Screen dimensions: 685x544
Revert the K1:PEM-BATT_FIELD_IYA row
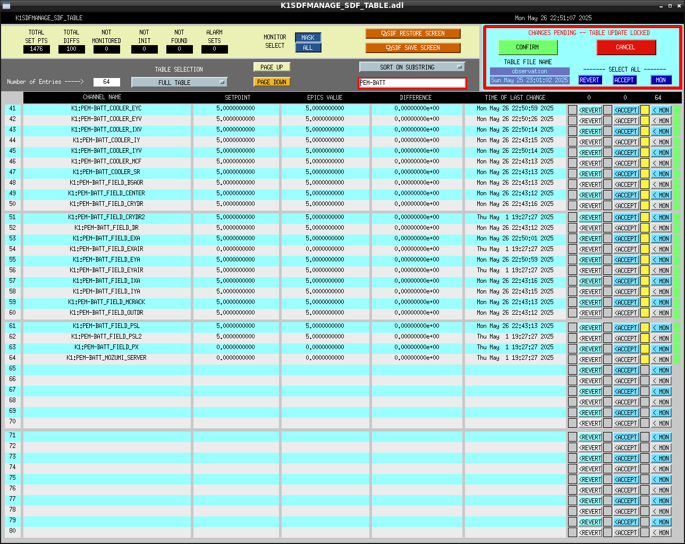(x=590, y=292)
